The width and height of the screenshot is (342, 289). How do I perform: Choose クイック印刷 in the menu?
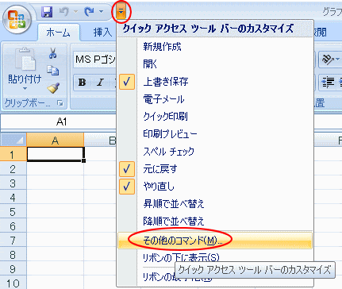click(215, 116)
